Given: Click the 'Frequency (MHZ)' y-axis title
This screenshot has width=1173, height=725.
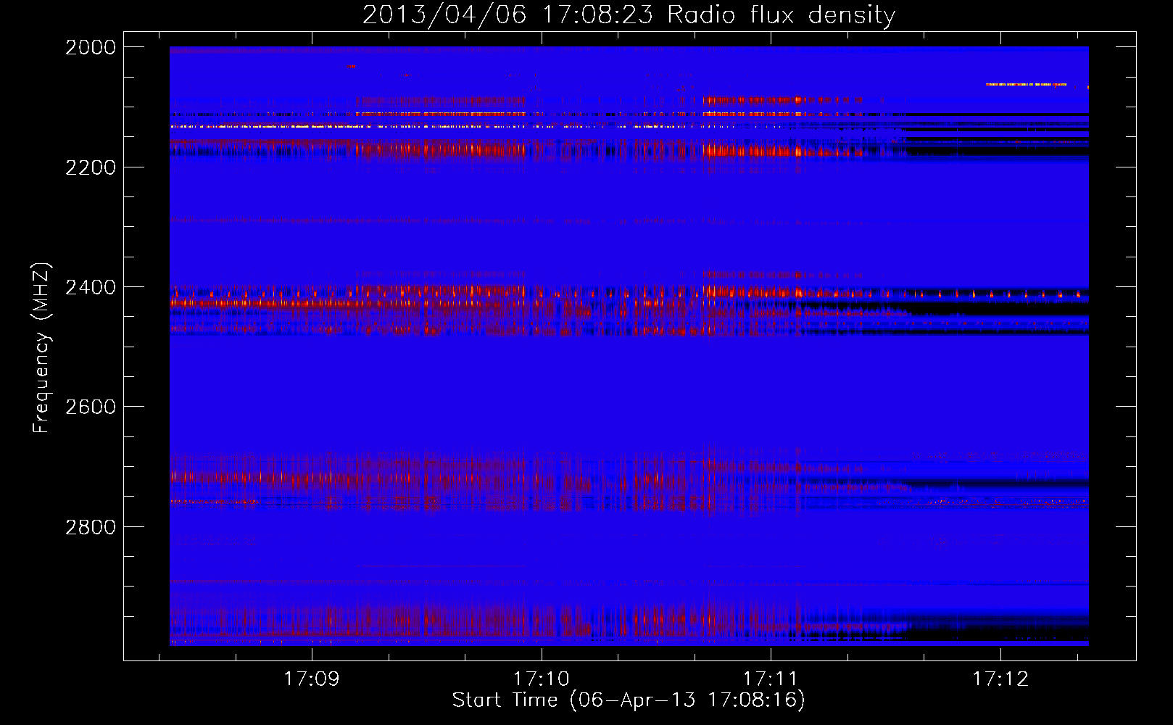Looking at the screenshot, I should coord(41,348).
